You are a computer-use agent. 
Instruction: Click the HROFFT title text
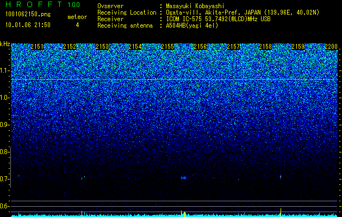point(34,4)
